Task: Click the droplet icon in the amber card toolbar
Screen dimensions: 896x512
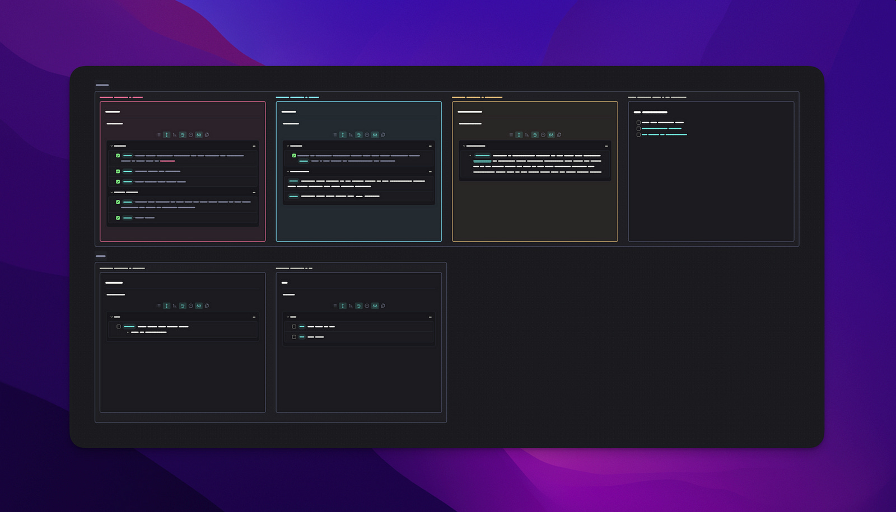Action: point(559,135)
